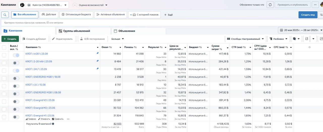Open Графики under KROT Energrid H1

(x=31, y=119)
